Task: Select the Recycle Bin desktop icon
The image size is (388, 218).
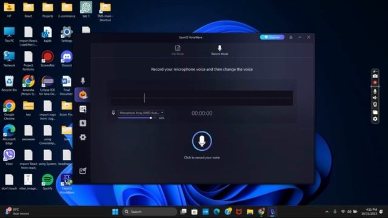Action: (9, 84)
